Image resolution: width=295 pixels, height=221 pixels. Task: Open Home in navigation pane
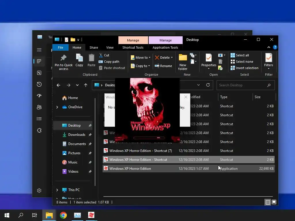click(73, 98)
